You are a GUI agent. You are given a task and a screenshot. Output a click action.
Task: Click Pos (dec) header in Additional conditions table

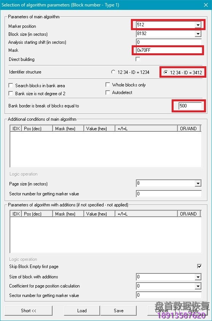tap(37, 129)
